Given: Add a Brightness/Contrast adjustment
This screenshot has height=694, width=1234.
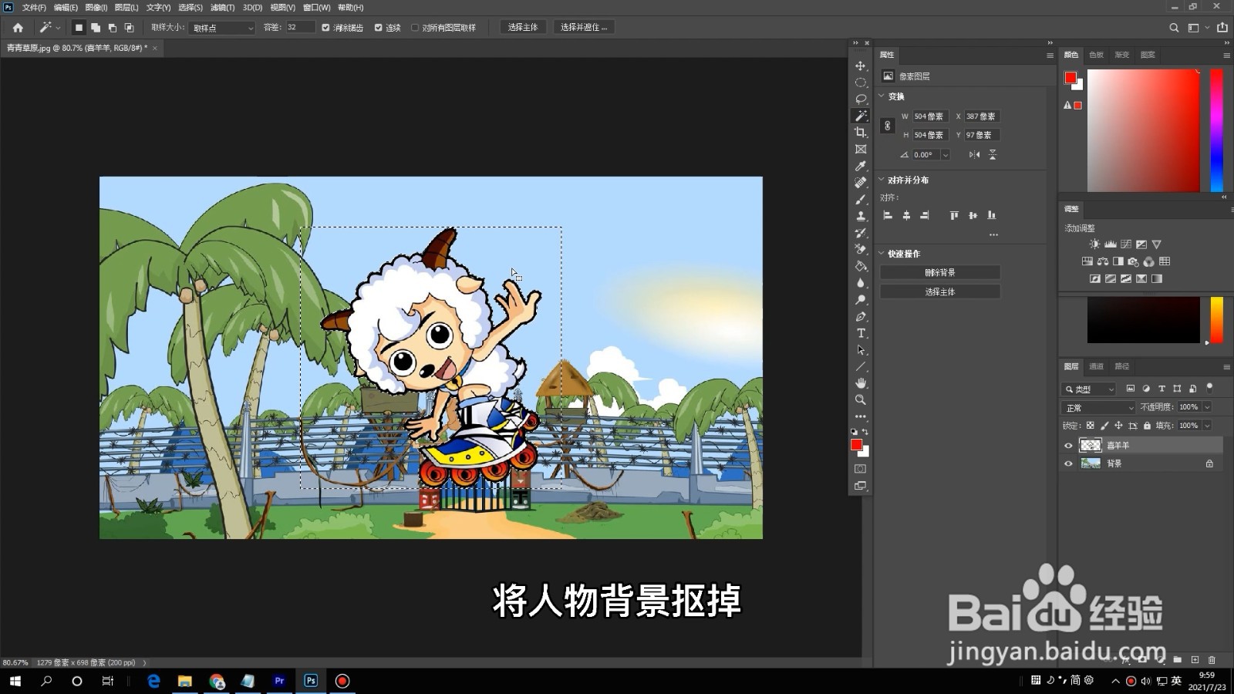Looking at the screenshot, I should (1094, 244).
